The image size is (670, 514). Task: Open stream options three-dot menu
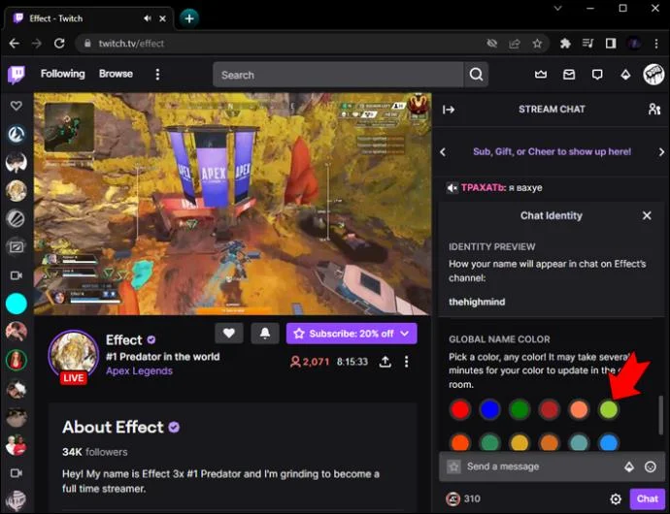point(406,362)
